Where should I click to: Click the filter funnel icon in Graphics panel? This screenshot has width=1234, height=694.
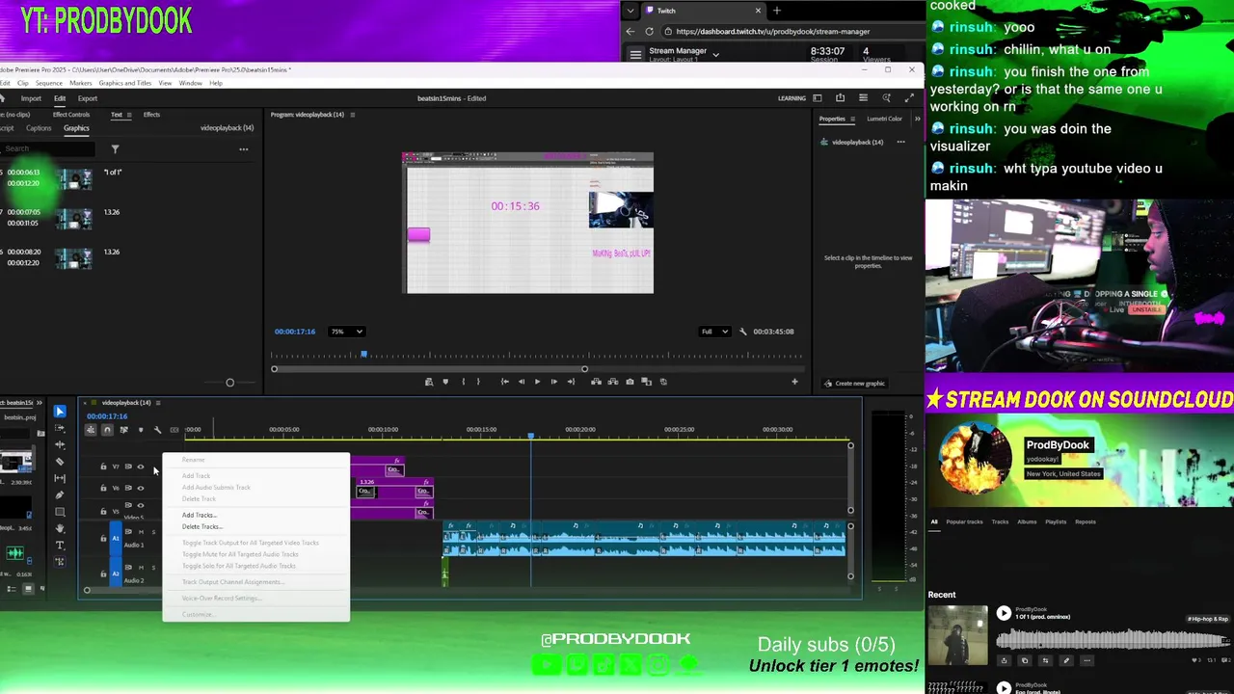click(115, 148)
